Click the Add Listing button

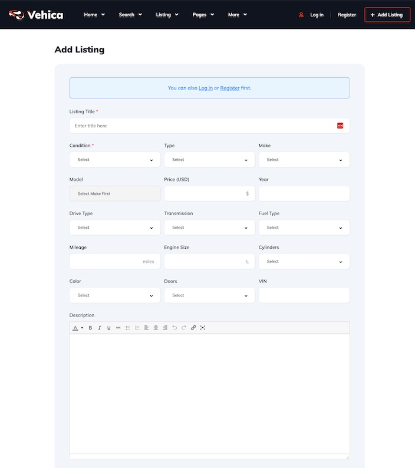[x=387, y=15]
